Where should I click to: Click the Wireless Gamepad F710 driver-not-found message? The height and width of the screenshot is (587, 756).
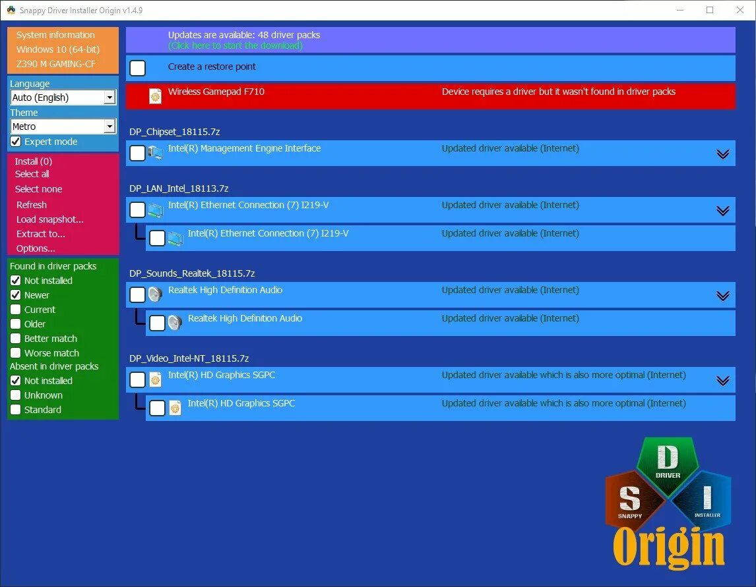tap(558, 92)
